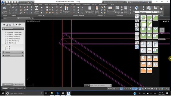Open the Document Manager
171x96 pixels.
pyautogui.click(x=117, y=10)
